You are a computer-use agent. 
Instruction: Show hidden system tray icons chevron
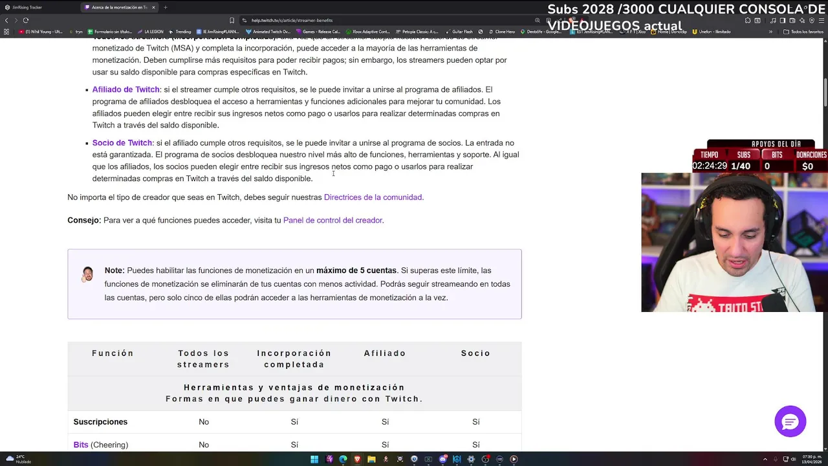765,459
